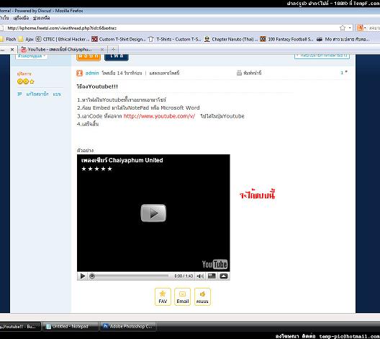Click the video progress slider handle
The height and width of the screenshot is (339, 380).
(x=92, y=276)
